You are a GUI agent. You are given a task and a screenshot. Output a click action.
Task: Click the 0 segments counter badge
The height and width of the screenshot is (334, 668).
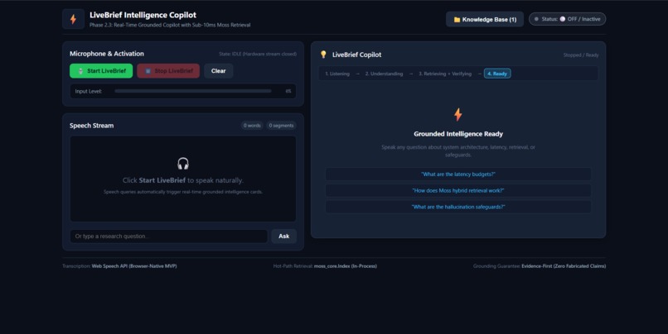point(281,126)
